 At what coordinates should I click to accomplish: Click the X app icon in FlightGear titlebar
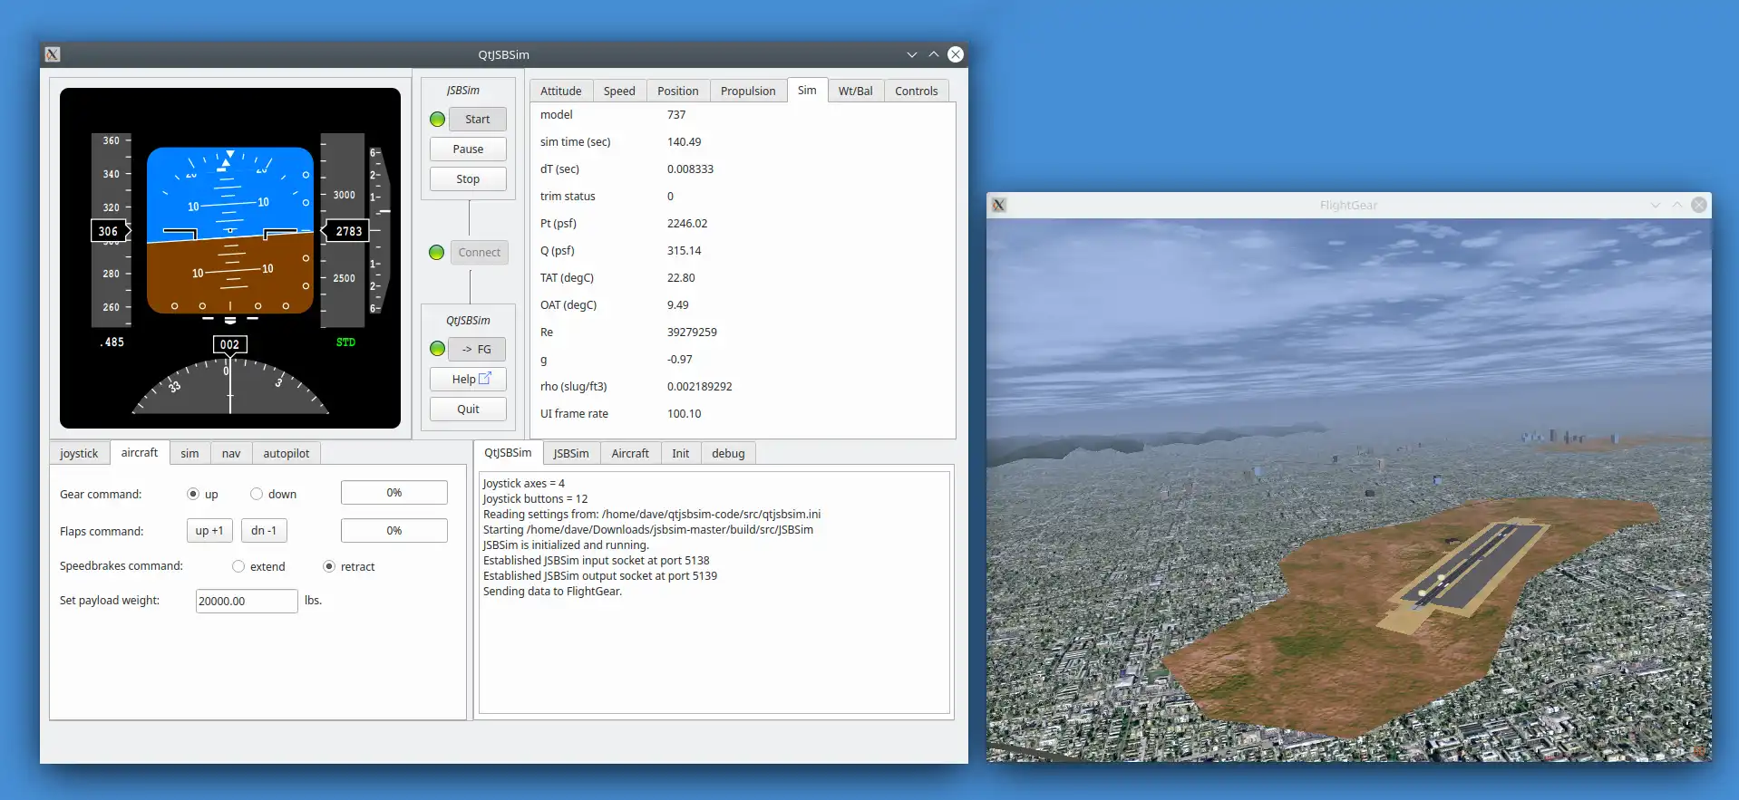coord(999,206)
